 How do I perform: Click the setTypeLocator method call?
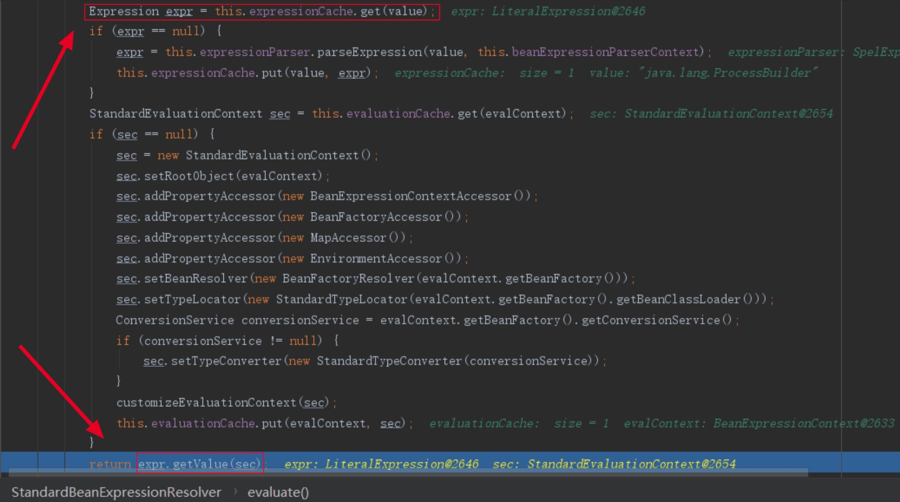(x=192, y=299)
